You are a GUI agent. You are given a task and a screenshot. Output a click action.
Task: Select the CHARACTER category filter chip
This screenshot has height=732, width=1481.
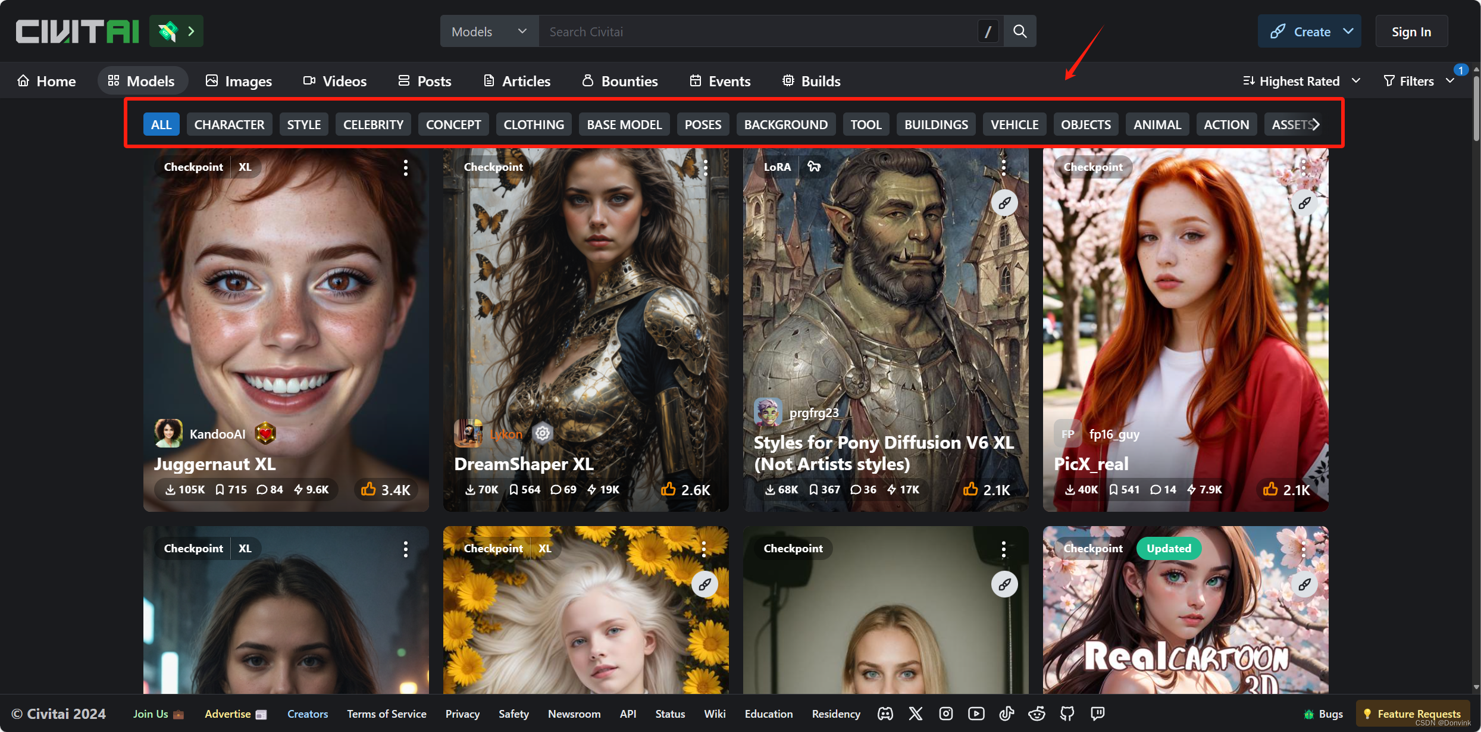[229, 124]
